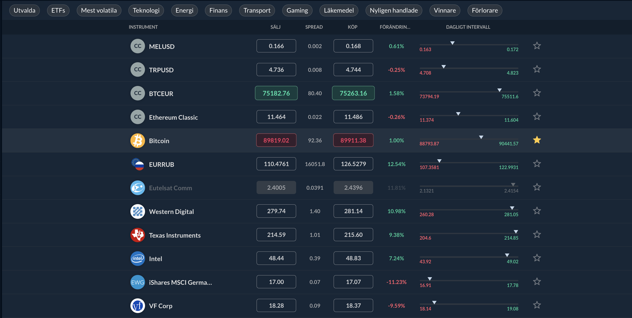Star the Western Digital row

point(537,211)
